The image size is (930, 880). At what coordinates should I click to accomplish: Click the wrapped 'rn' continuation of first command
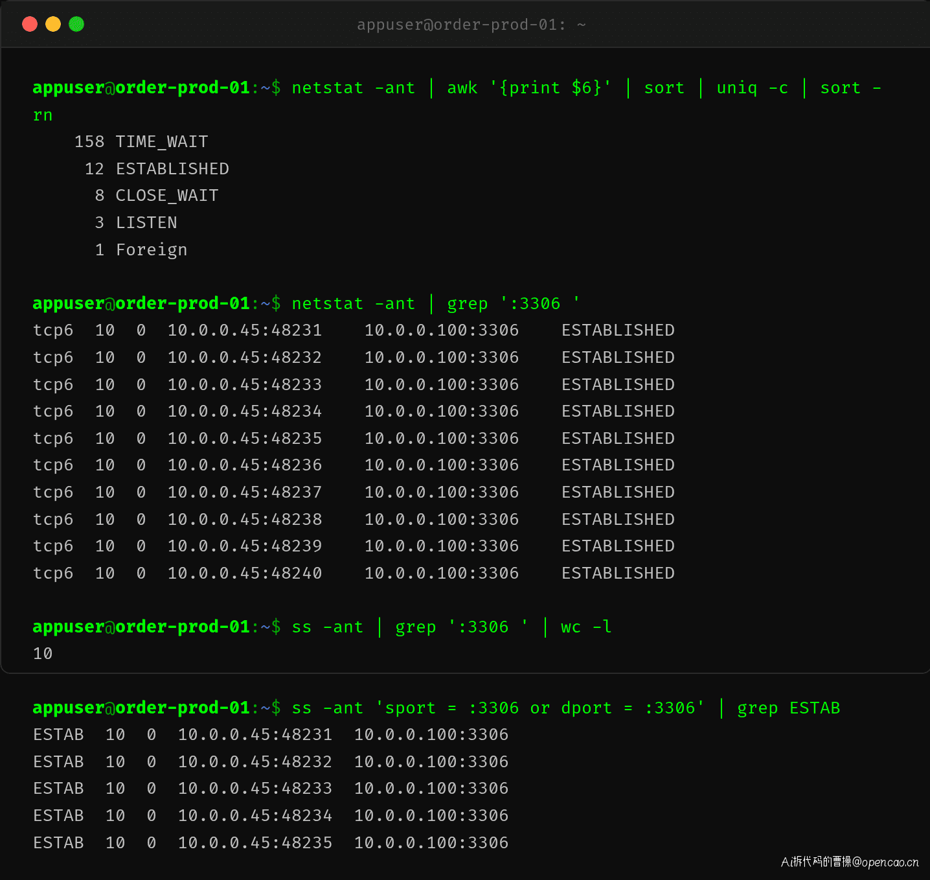[x=43, y=115]
